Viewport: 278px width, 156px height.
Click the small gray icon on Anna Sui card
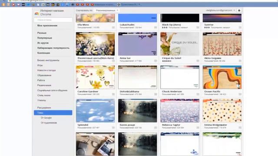click(x=156, y=61)
